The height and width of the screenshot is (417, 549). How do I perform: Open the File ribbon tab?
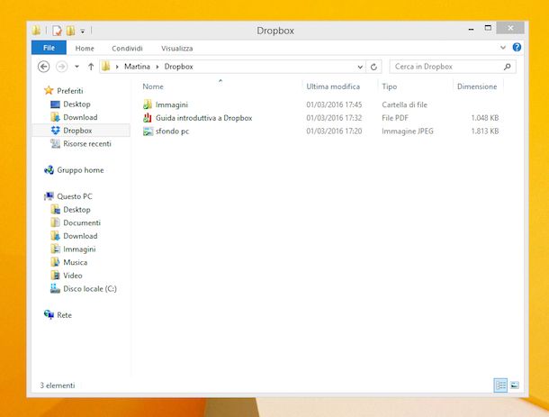(49, 48)
